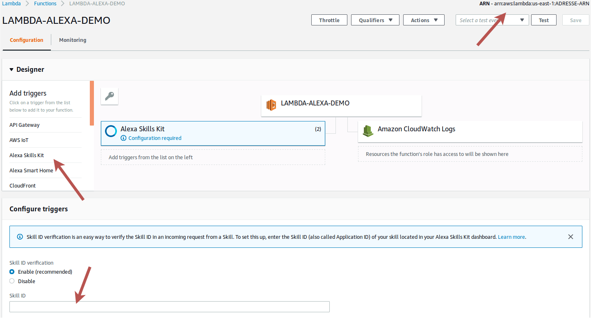Viewport: 591px width, 318px height.
Task: Switch to the Monitoring tab
Action: click(x=73, y=40)
